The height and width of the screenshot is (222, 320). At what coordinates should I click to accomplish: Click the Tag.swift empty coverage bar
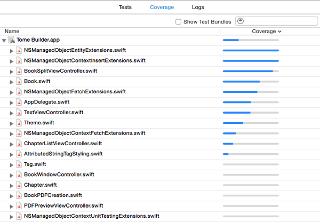251,164
